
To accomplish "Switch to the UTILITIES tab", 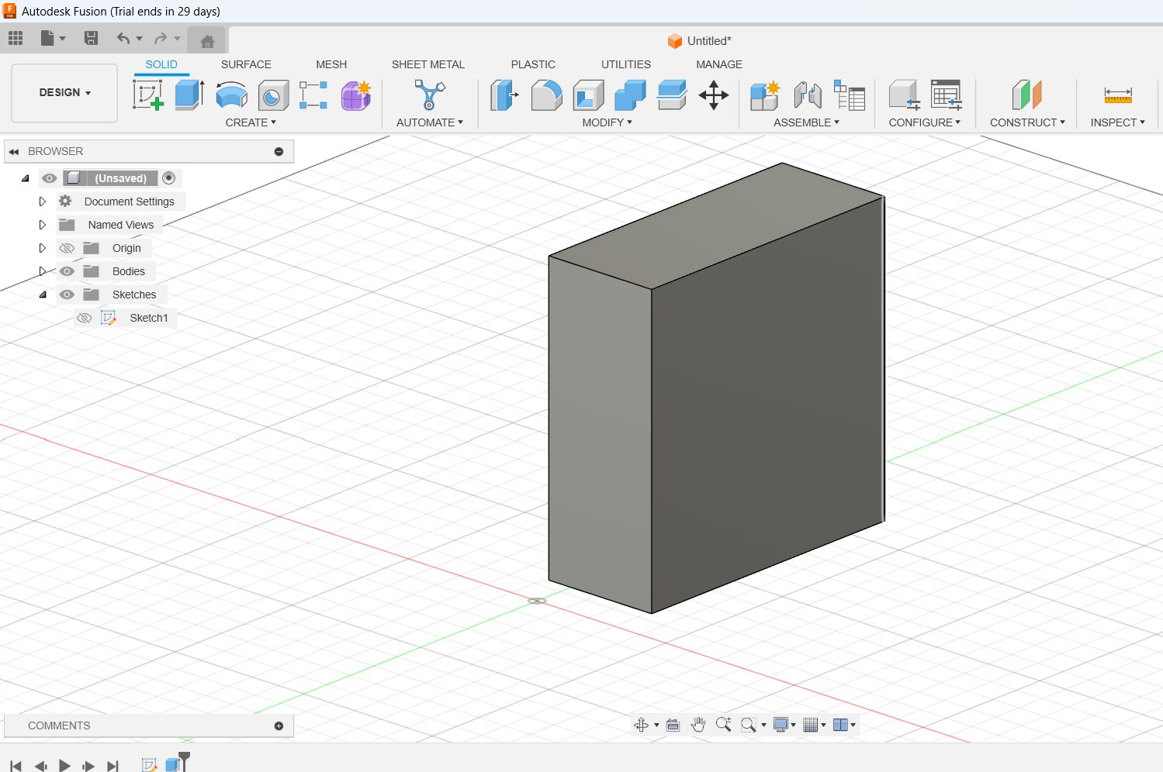I will coord(626,64).
